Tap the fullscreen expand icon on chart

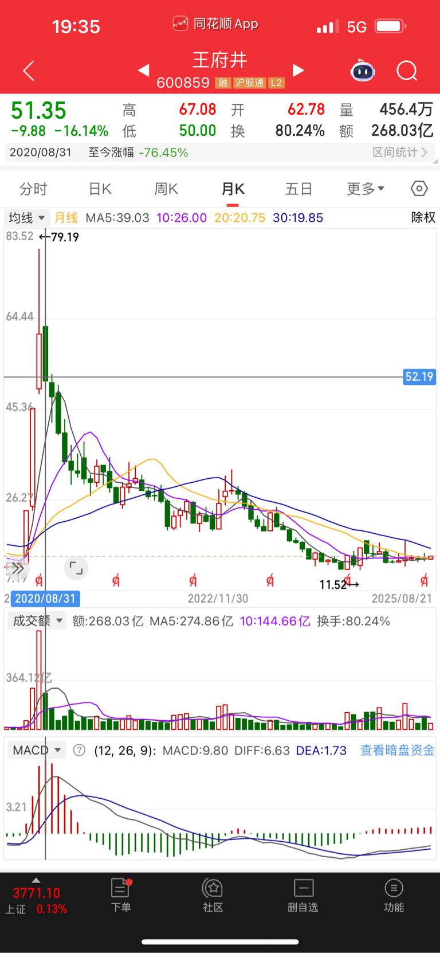[76, 568]
